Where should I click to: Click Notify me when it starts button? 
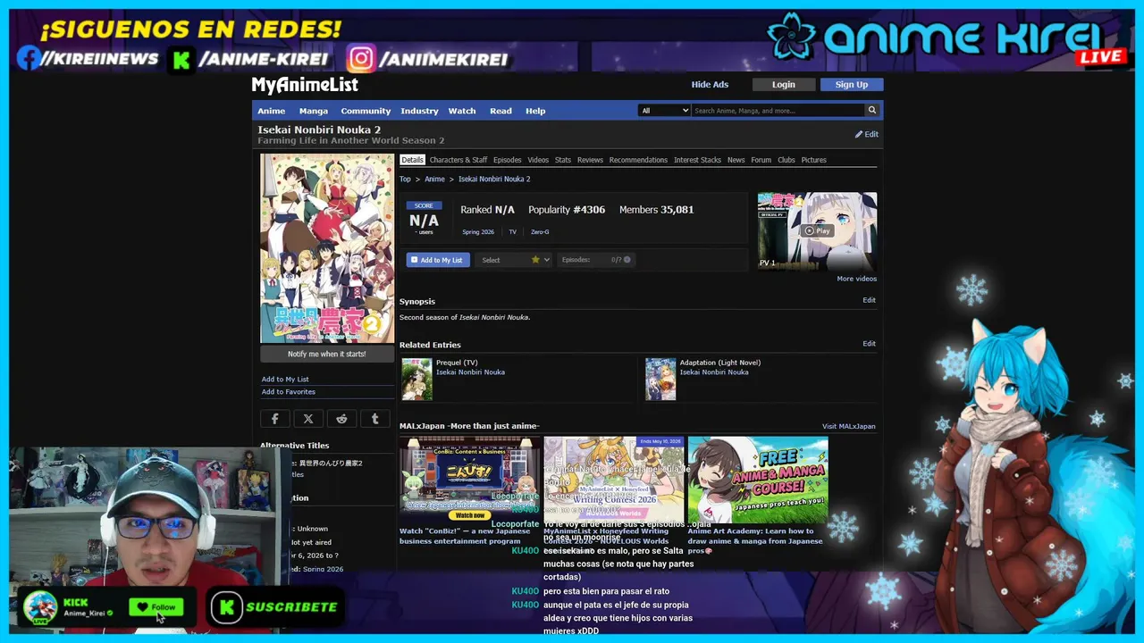click(326, 354)
